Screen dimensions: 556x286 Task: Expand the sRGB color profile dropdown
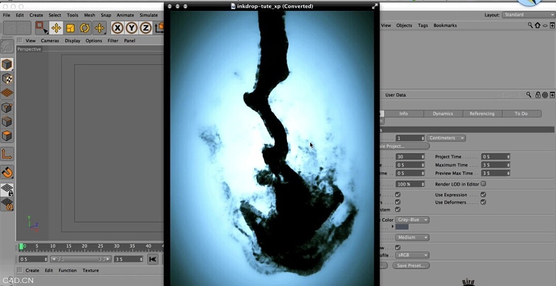pyautogui.click(x=413, y=255)
